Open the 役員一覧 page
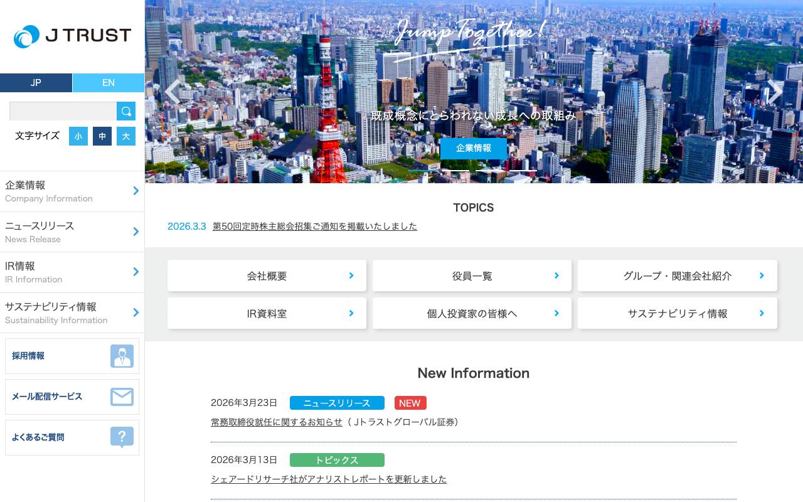Image resolution: width=803 pixels, height=502 pixels. click(472, 275)
